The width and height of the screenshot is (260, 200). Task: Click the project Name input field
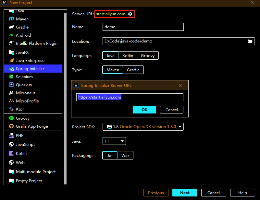click(143, 27)
